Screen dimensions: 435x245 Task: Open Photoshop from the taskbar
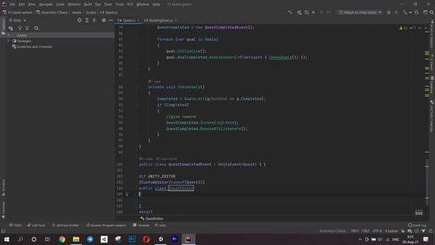[x=133, y=239]
